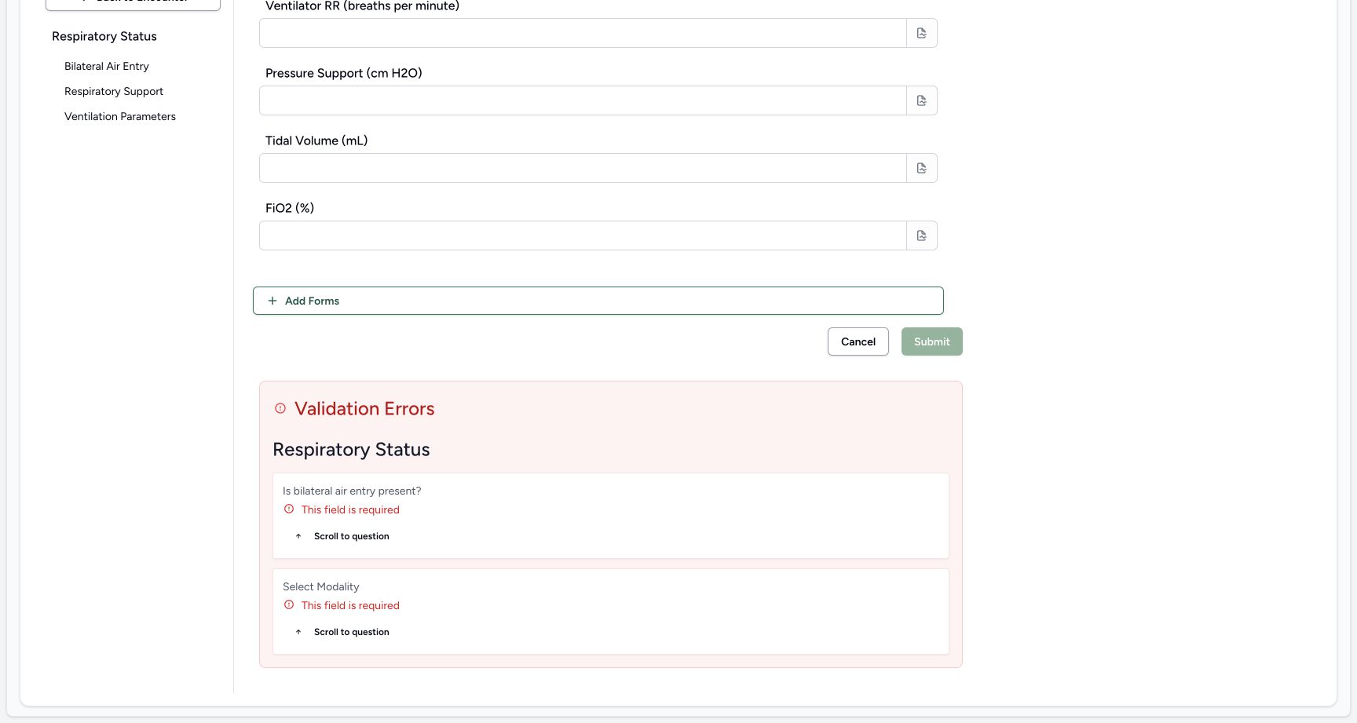Click the 'Tidal Volume (mL)' label
Viewport: 1357px width, 723px height.
316,141
